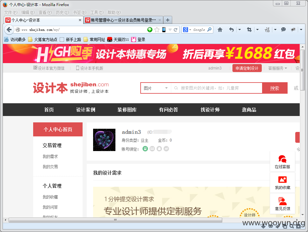This screenshot has width=308, height=232.
Task: Open 我的交易 in the sidebar
Action: pos(50,167)
